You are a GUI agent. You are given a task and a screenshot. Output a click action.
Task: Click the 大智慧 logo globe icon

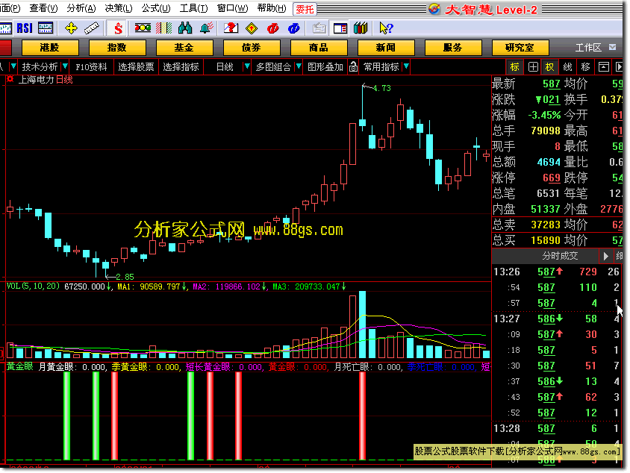coord(434,9)
